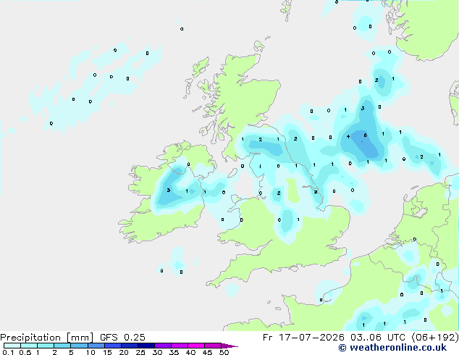Click the legend label '50'
Screen dimensions: 459x355
coord(224,352)
